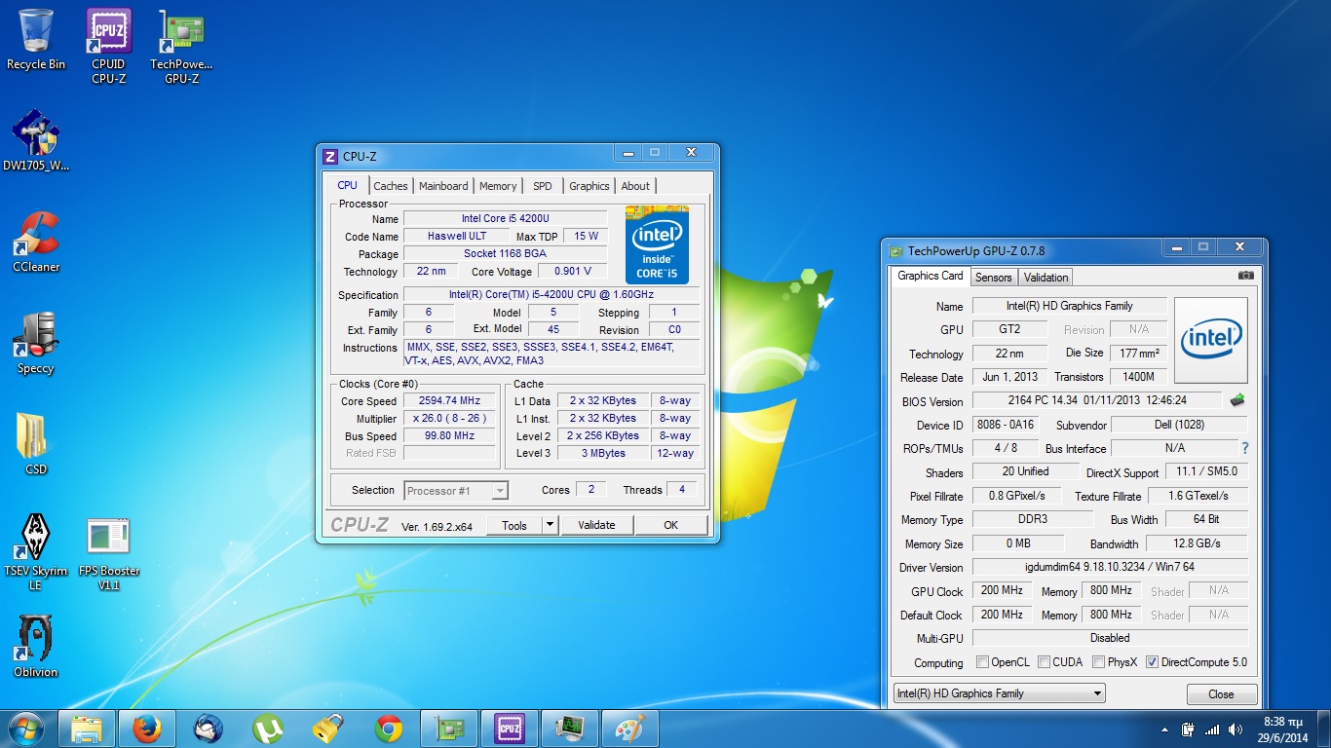Select FPS Booster V1.1 desktop icon
This screenshot has width=1331, height=748.
pyautogui.click(x=108, y=552)
